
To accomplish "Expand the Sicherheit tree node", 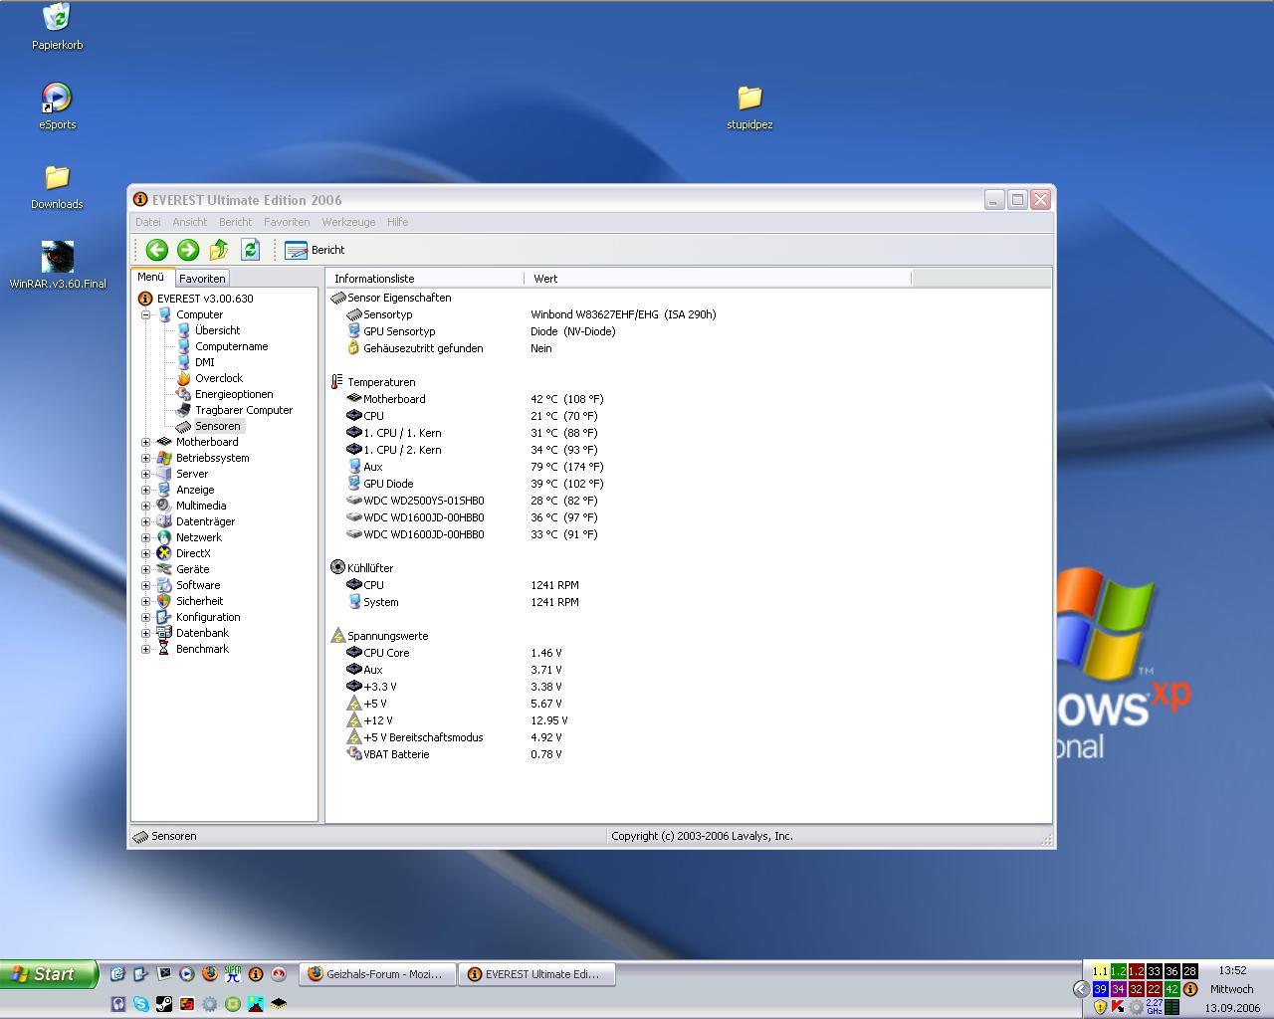I will tap(145, 601).
